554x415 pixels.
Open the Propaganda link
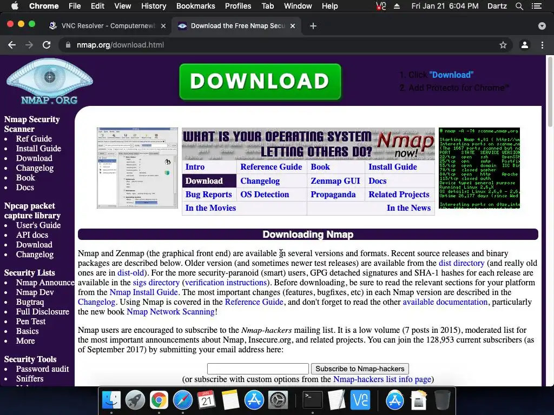(x=333, y=195)
